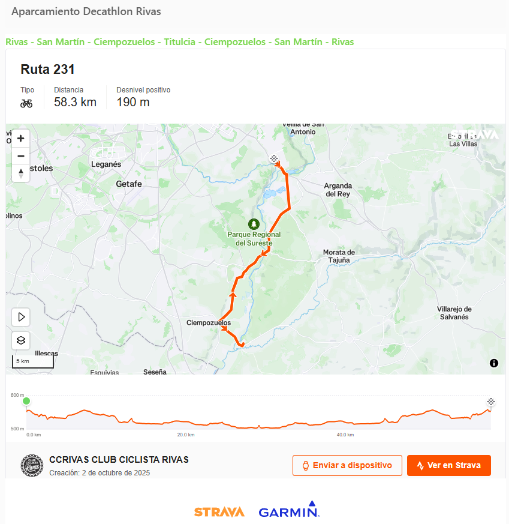Open CCRIVAS Club Ciclista Rivas profile
The width and height of the screenshot is (509, 524).
pos(119,460)
